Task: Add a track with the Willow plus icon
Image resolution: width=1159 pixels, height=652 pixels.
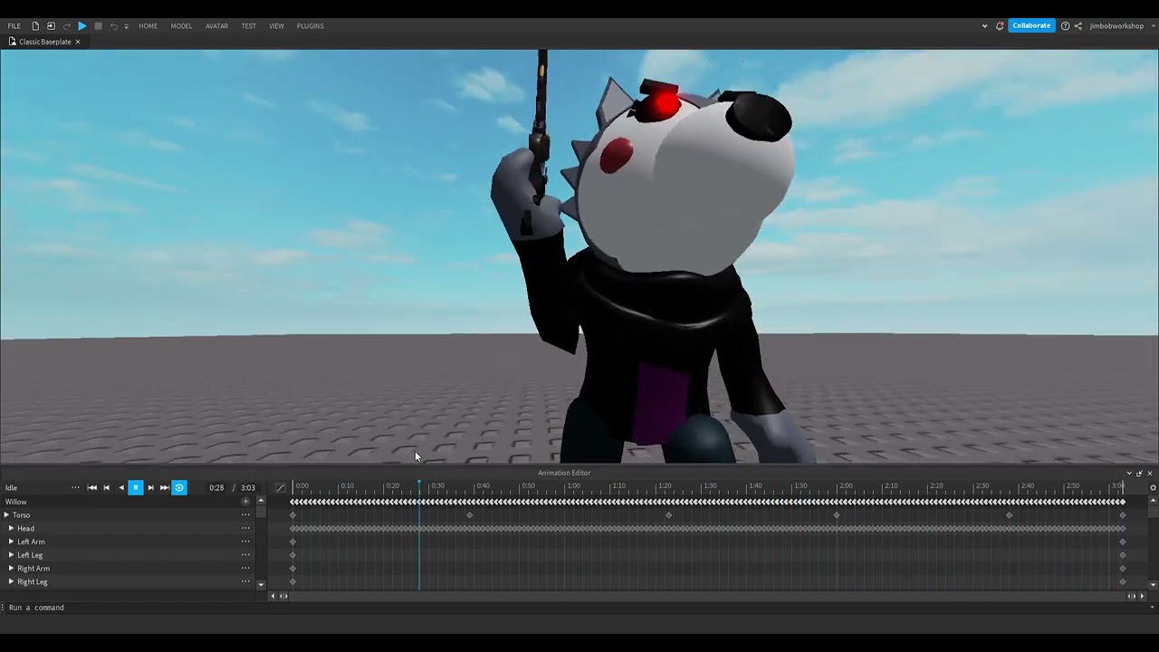Action: pyautogui.click(x=245, y=502)
